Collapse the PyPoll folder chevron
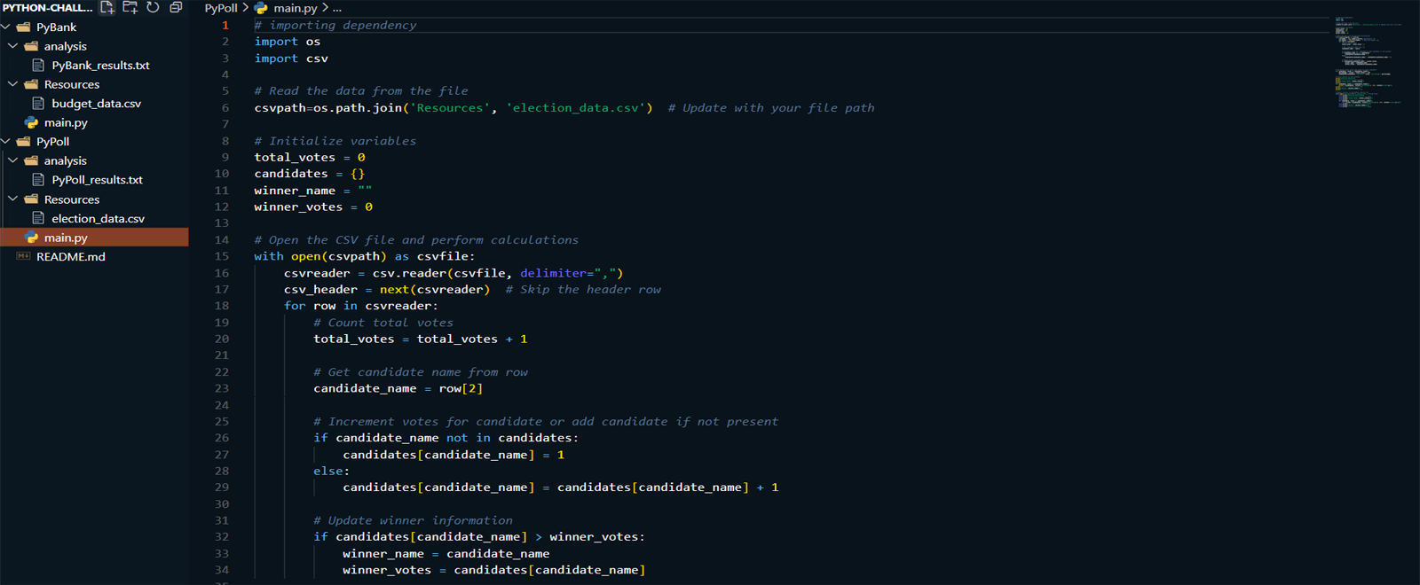Screen dimensions: 1420x585 (x=6, y=142)
